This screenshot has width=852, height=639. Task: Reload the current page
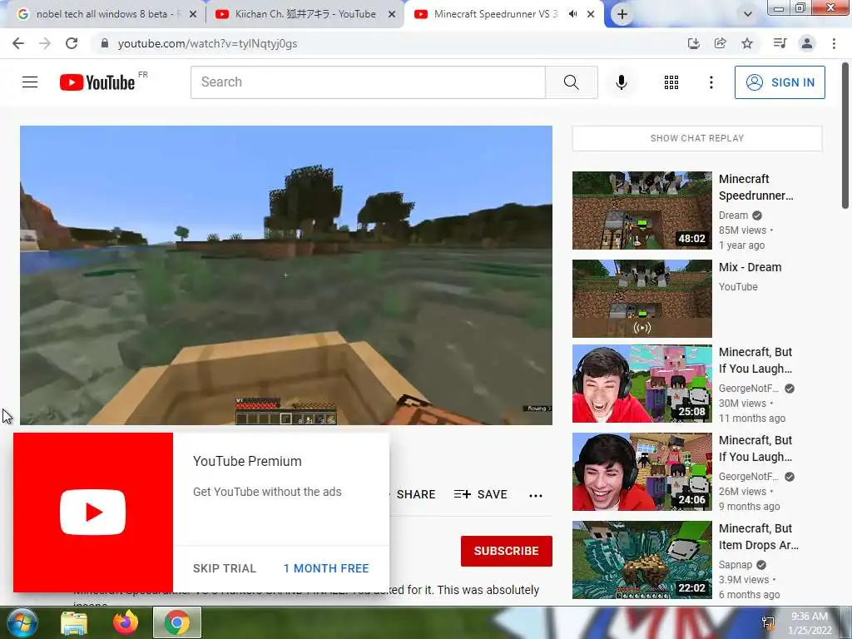(x=72, y=43)
